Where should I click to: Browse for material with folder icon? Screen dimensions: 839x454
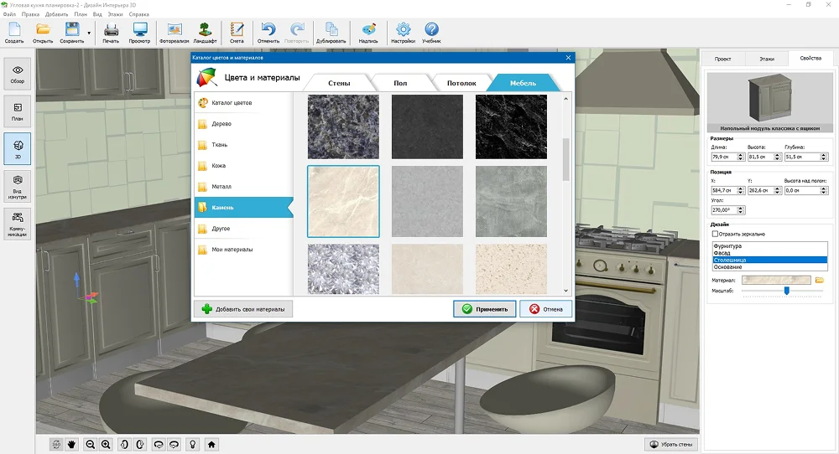[820, 280]
